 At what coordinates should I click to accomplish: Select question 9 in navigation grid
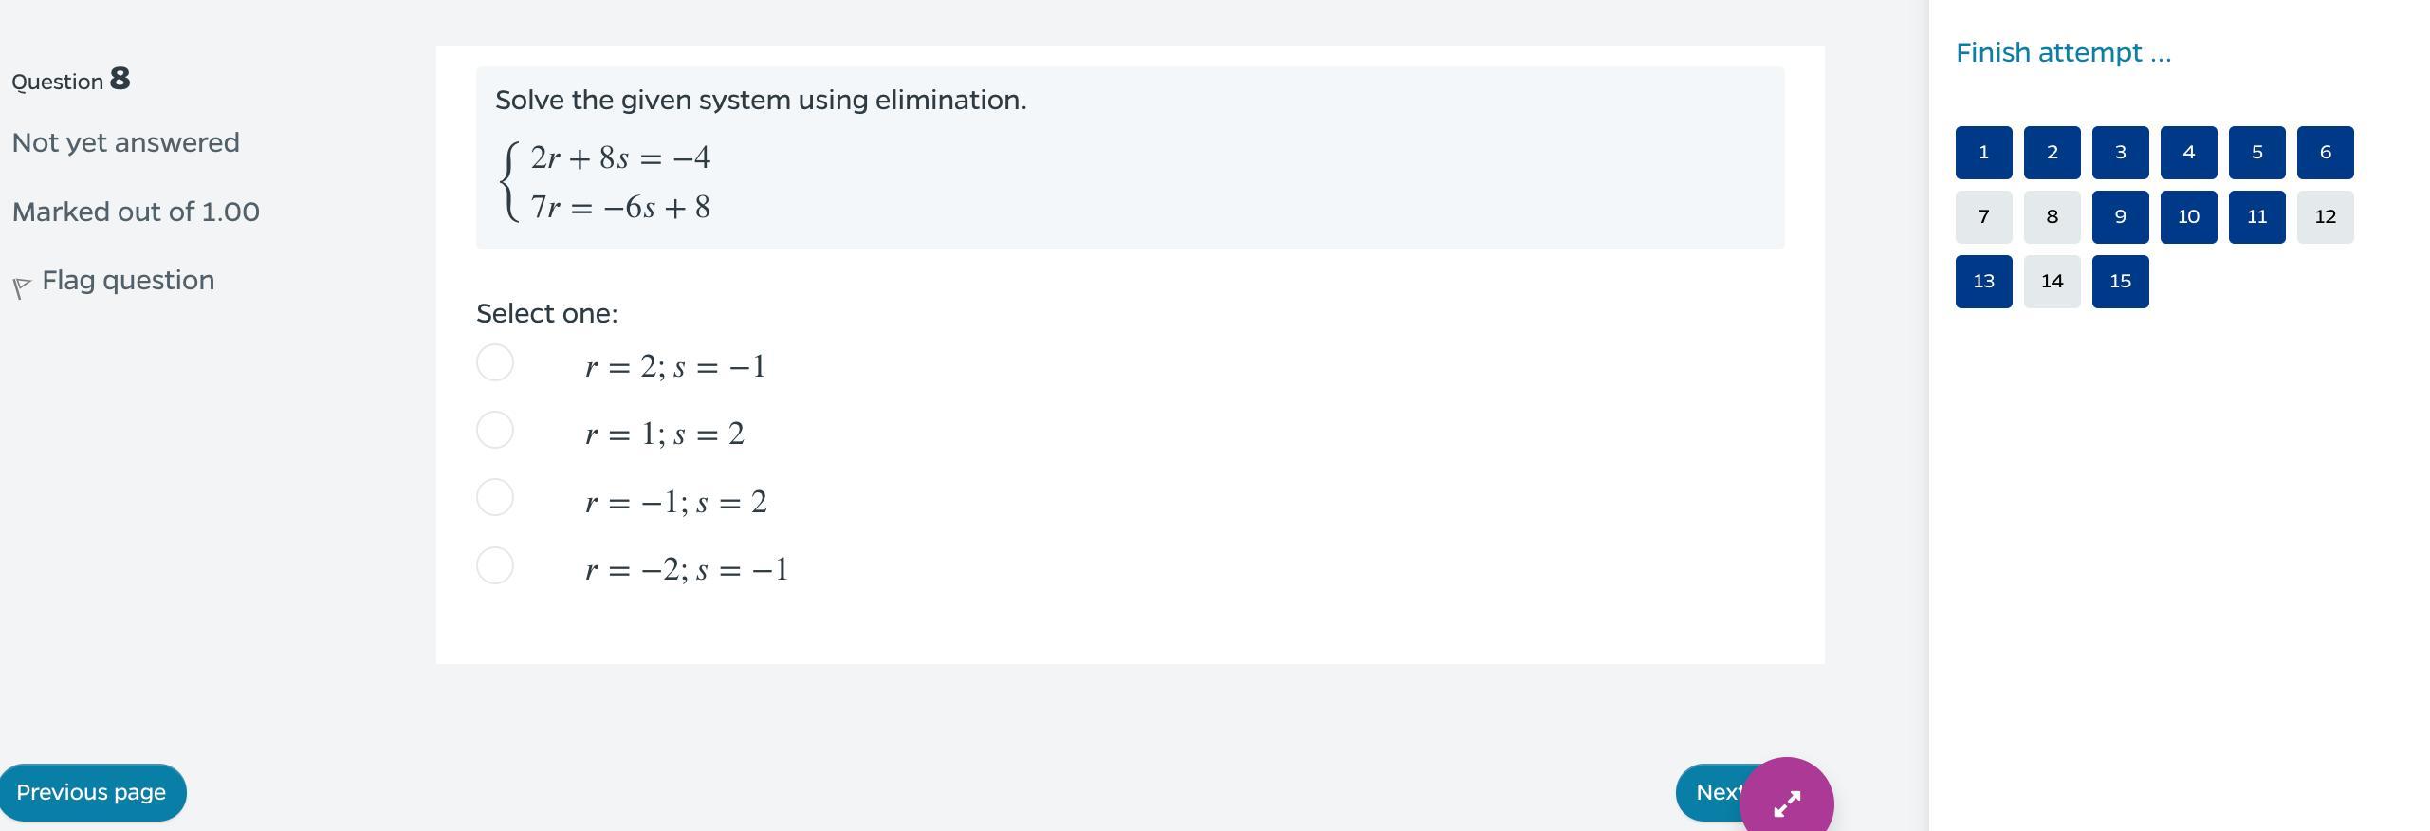2121,217
